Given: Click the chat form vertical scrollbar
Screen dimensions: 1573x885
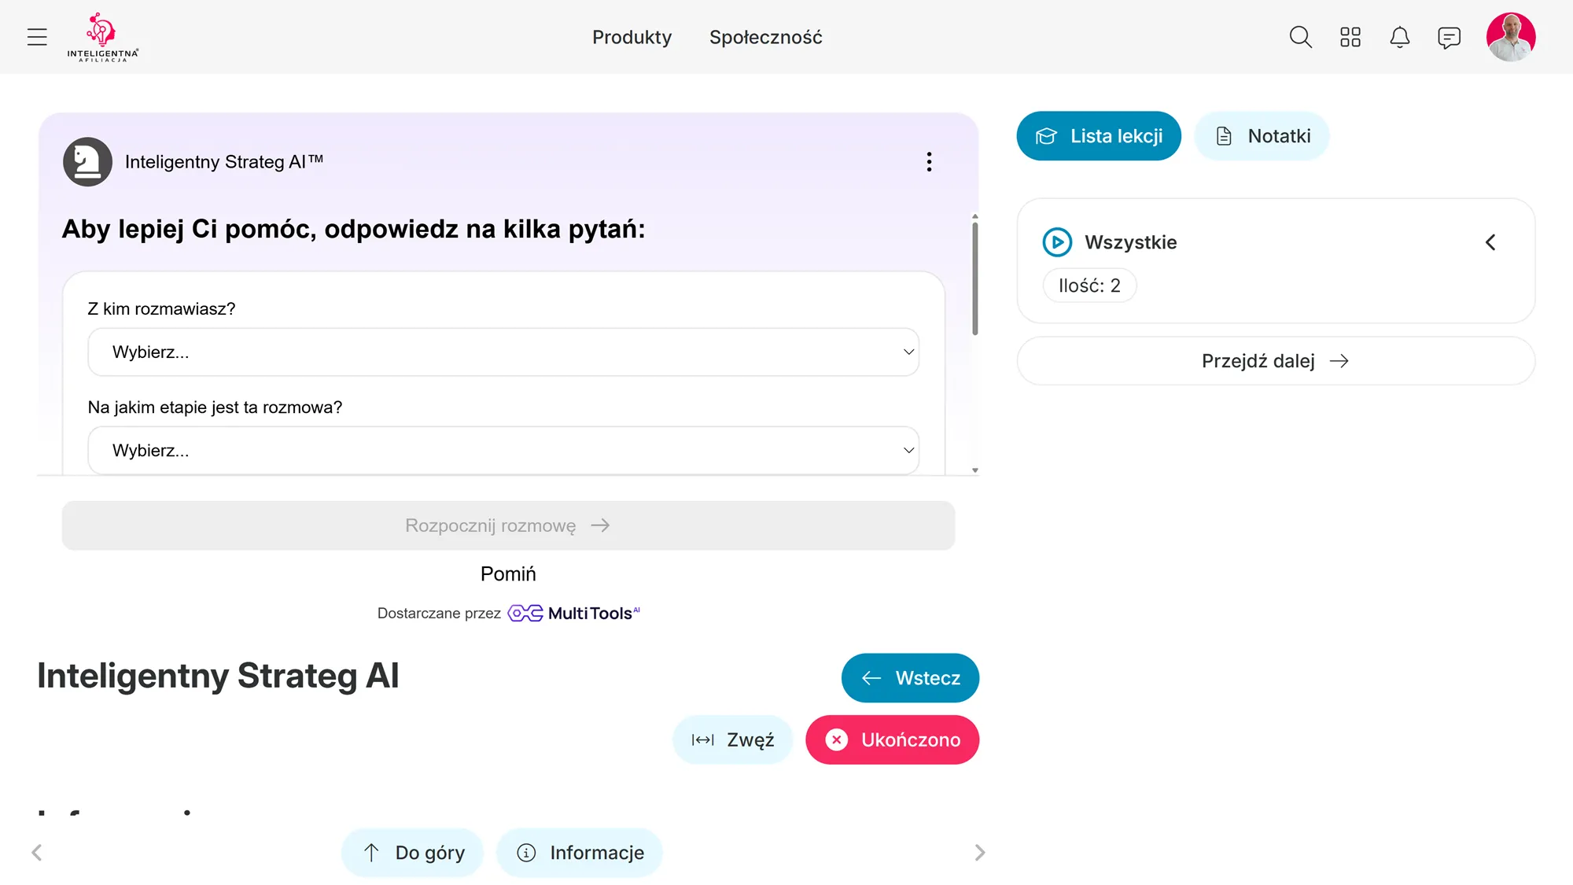Looking at the screenshot, I should tap(974, 279).
